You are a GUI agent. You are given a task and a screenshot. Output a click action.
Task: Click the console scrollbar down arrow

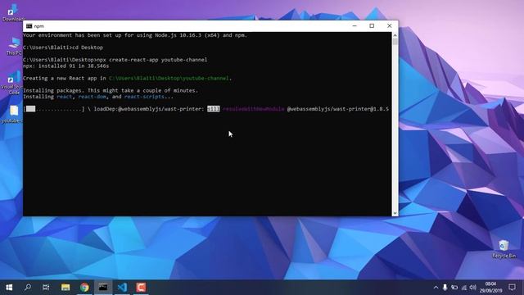tap(395, 213)
